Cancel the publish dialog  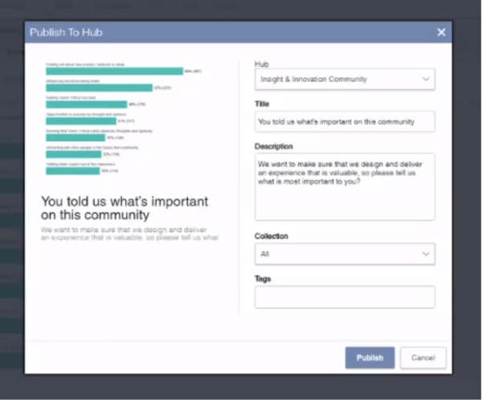[x=423, y=357]
